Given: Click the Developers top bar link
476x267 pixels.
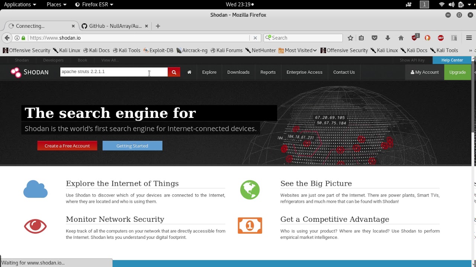Looking at the screenshot, I should (53, 60).
